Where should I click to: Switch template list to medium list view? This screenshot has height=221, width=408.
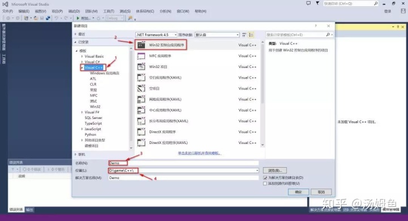pyautogui.click(x=251, y=35)
